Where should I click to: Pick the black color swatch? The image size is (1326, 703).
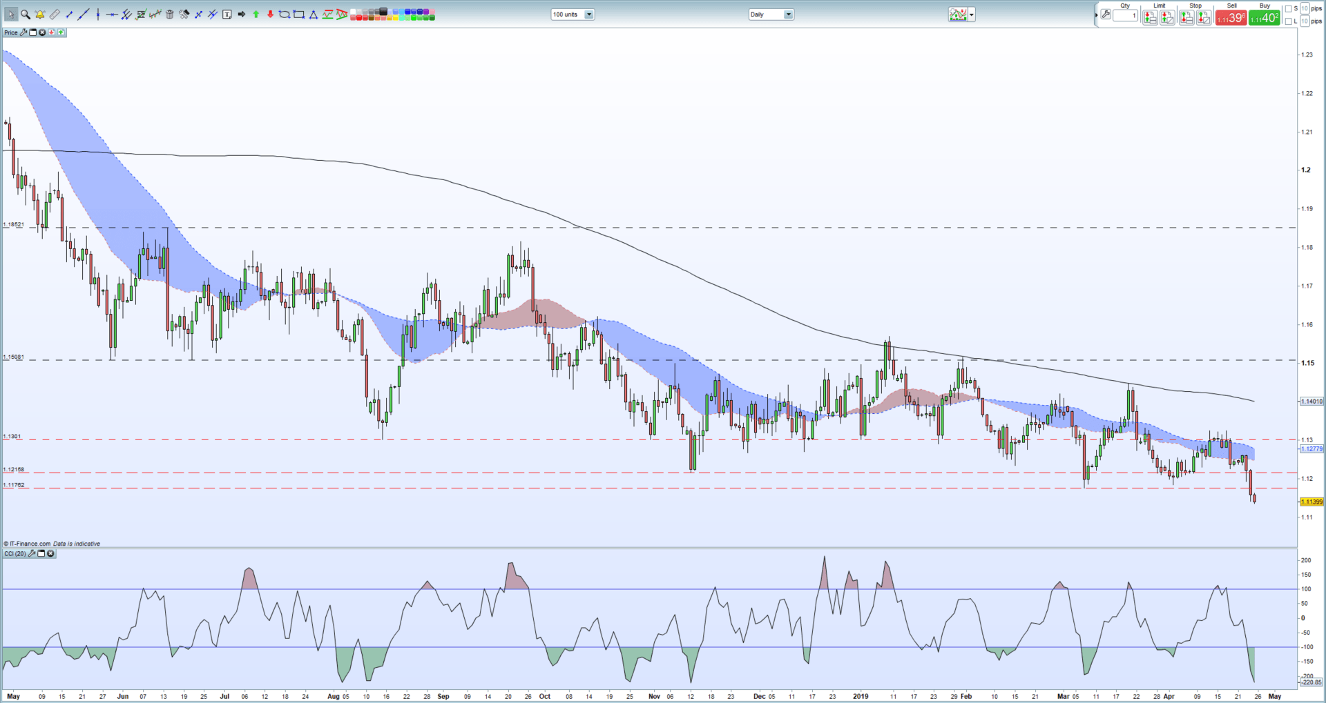383,11
